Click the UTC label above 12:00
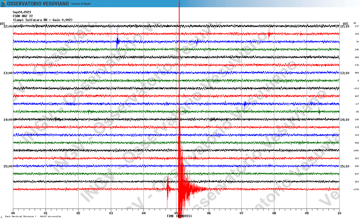 3,24
